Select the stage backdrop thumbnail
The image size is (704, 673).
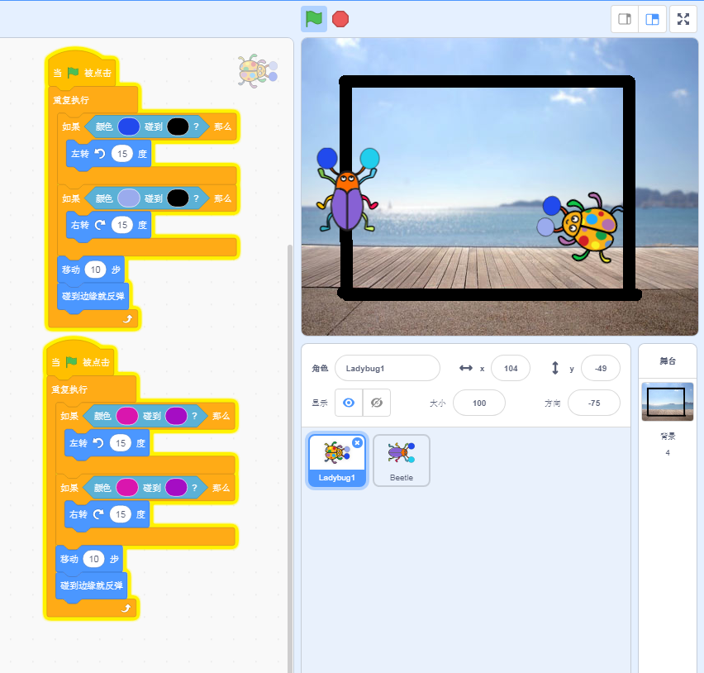[x=668, y=401]
